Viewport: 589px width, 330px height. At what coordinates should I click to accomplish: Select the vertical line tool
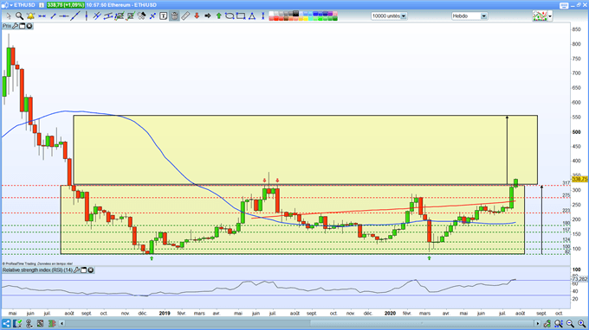pos(87,16)
